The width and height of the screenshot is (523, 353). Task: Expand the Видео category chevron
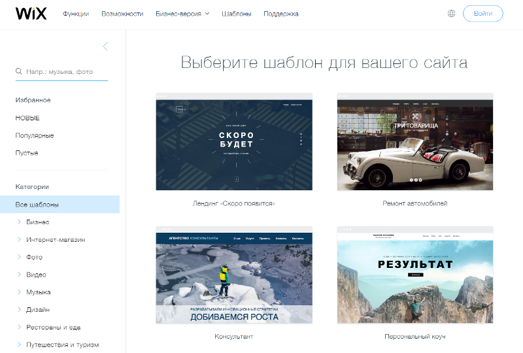(19, 275)
